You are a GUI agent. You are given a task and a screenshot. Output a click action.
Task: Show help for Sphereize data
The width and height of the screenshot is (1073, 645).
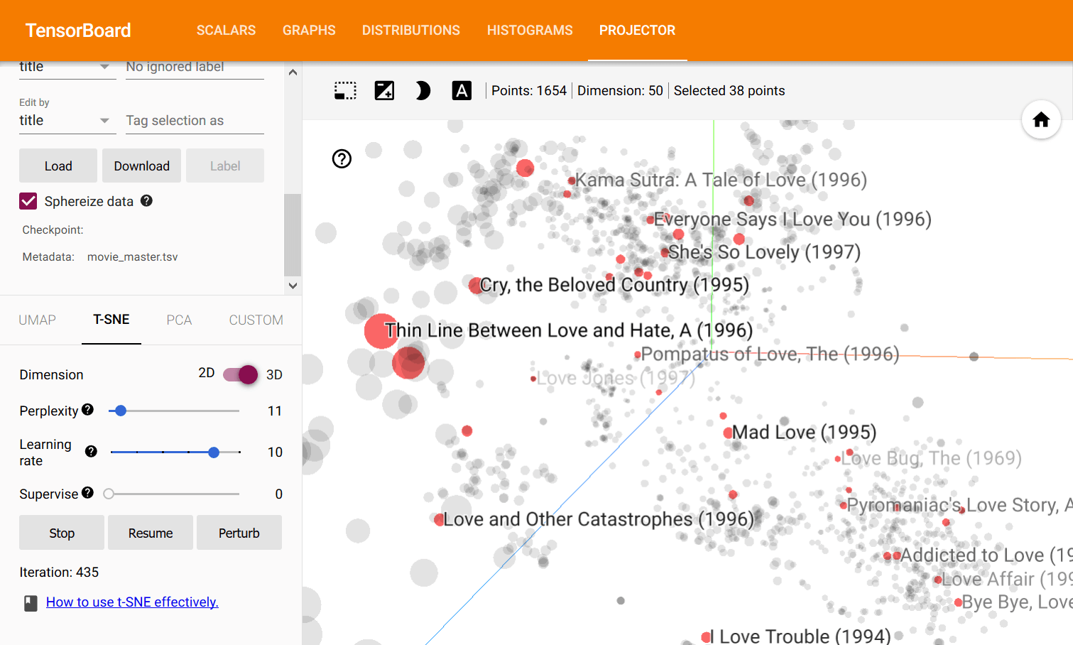click(146, 200)
